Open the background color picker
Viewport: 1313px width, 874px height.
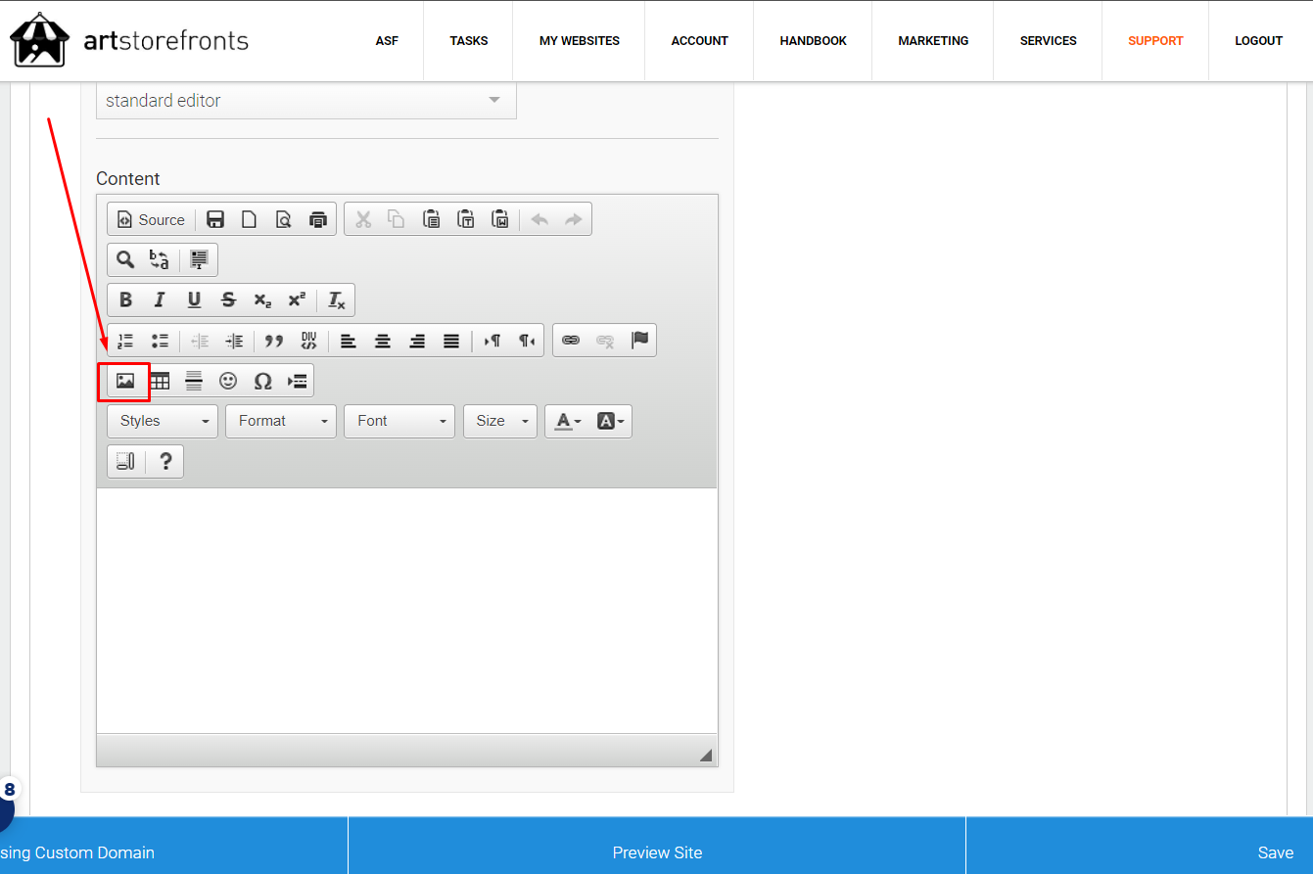tap(610, 421)
